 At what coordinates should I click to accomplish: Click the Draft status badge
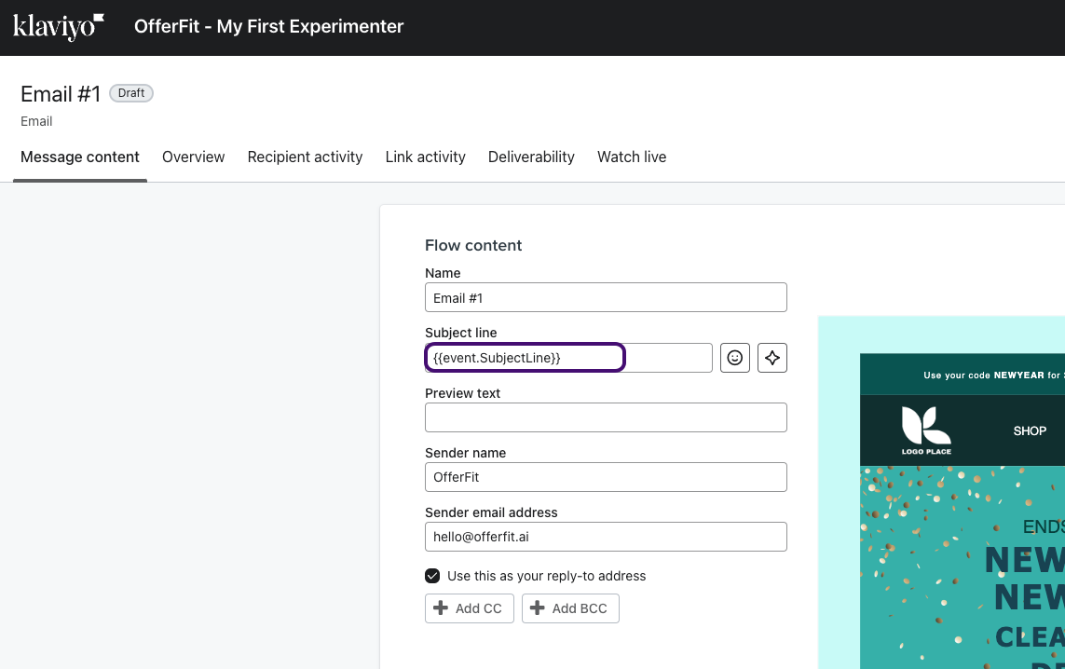click(x=130, y=92)
